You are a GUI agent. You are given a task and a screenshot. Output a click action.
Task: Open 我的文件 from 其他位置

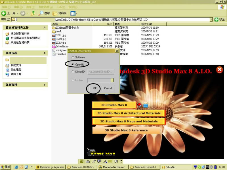click(x=16, y=65)
